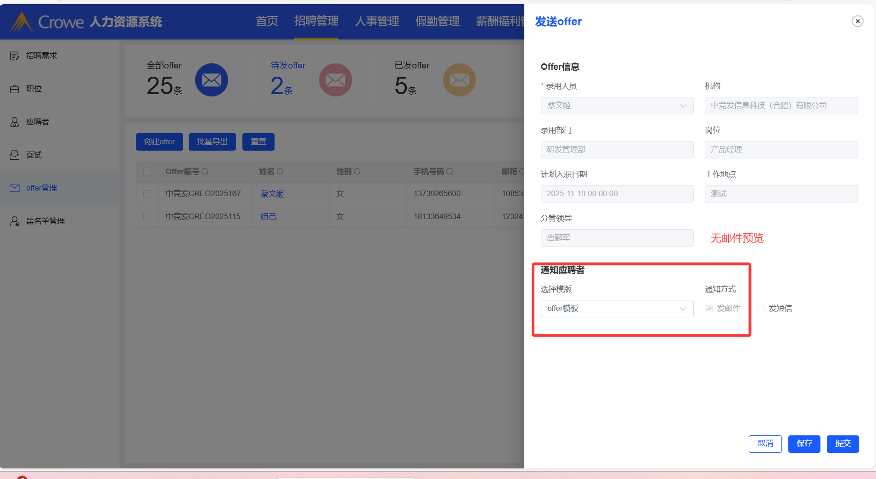The height and width of the screenshot is (479, 876).
Task: Click the 工作地点 field showing 测试
Action: tap(781, 194)
